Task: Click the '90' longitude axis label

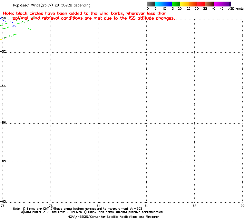Action: click(242, 206)
